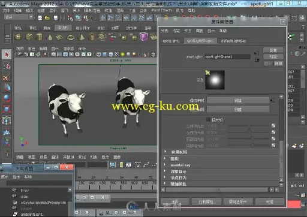Image resolution: width=307 pixels, height=217 pixels.
Task: Click Use All Lights yellow bulb icon
Action: [x=123, y=54]
